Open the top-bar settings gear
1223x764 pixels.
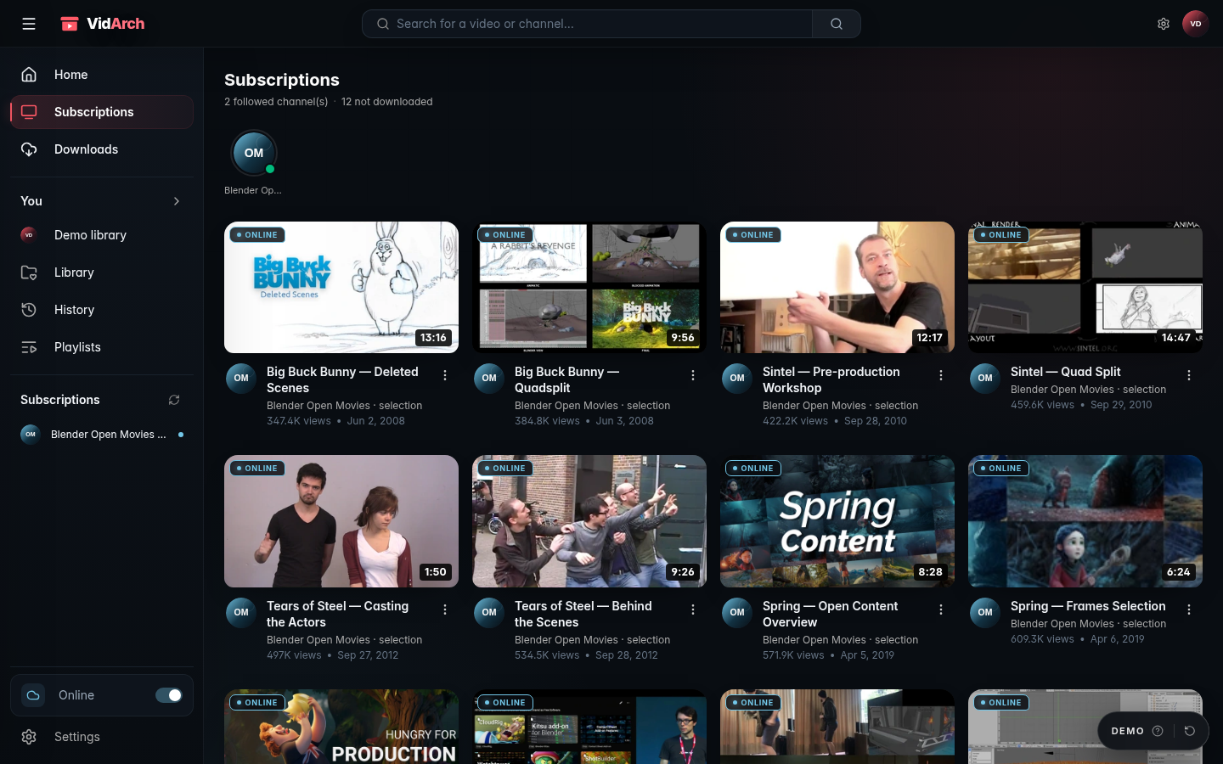[1164, 24]
